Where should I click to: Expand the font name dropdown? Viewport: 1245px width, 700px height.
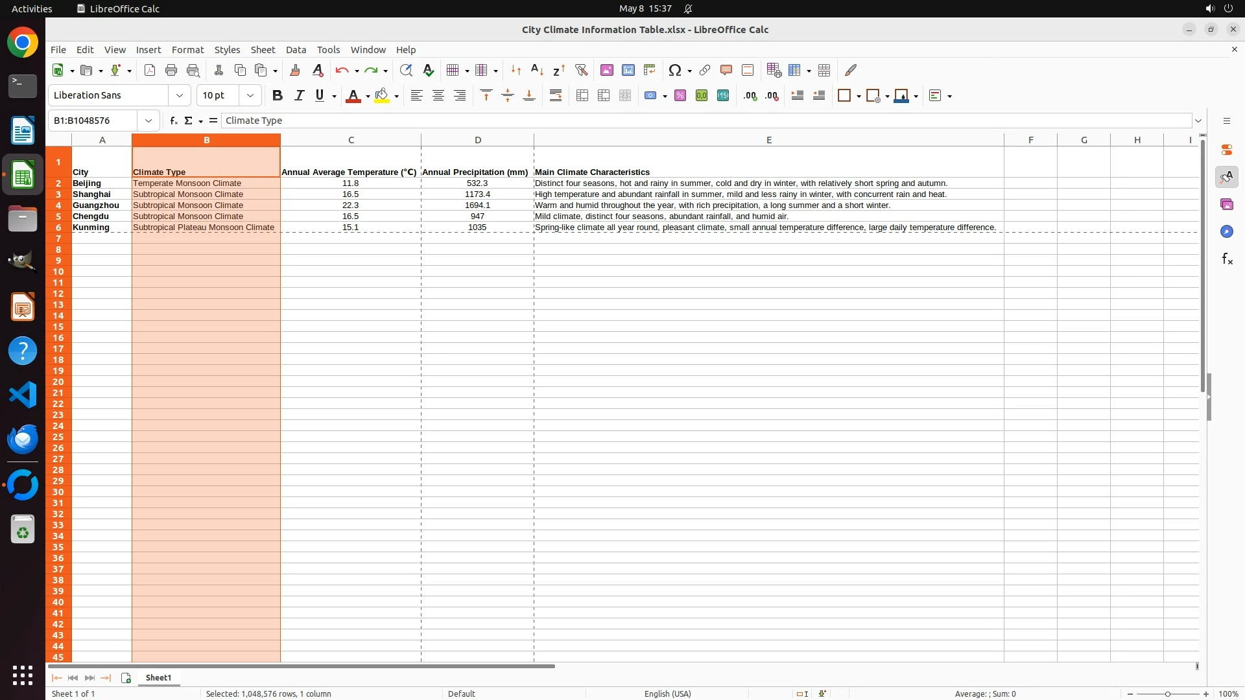pos(180,96)
